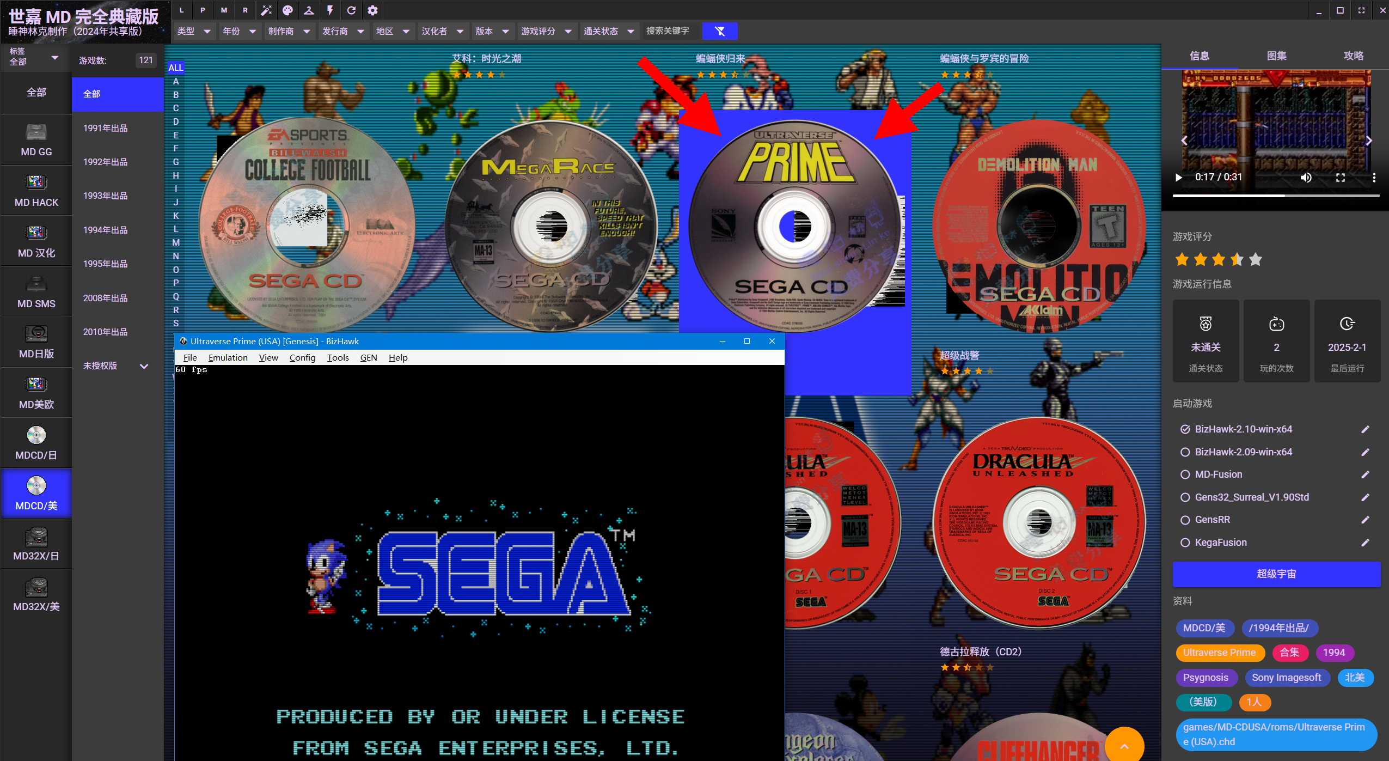Open the 游戏评分 filter dropdown
Screen dimensions: 1389x761
(546, 31)
